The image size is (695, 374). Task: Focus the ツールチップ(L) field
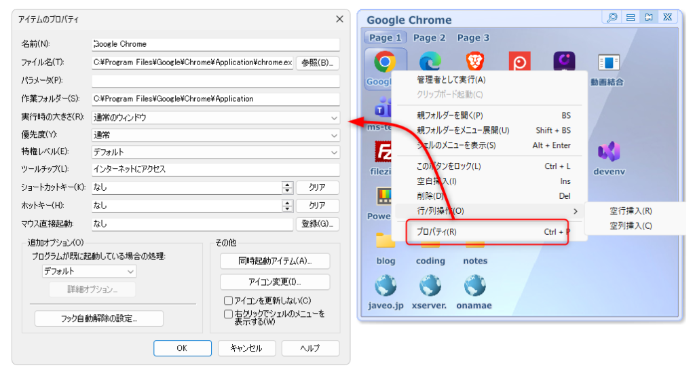pos(216,169)
